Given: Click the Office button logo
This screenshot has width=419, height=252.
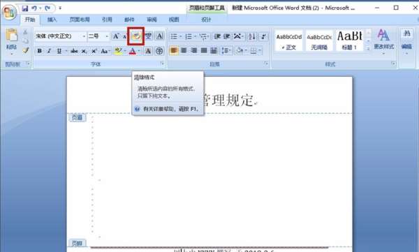Looking at the screenshot, I should (x=9, y=12).
